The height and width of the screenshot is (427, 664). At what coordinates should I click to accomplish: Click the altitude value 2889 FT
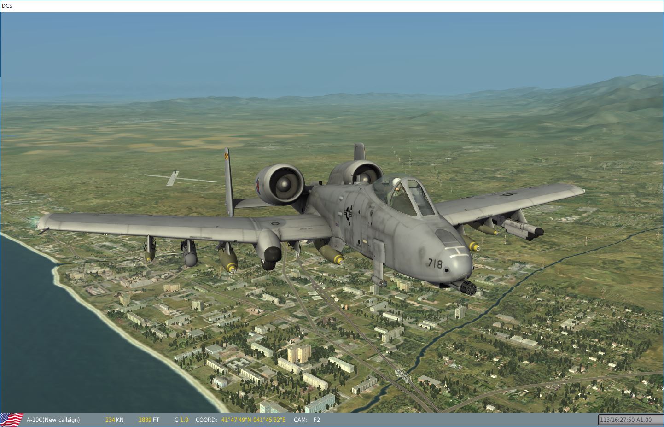149,420
